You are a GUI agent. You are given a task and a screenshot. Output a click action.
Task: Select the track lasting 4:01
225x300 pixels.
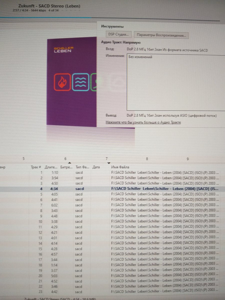point(110,238)
